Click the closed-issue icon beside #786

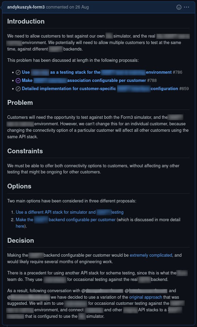pyautogui.click(x=18, y=72)
